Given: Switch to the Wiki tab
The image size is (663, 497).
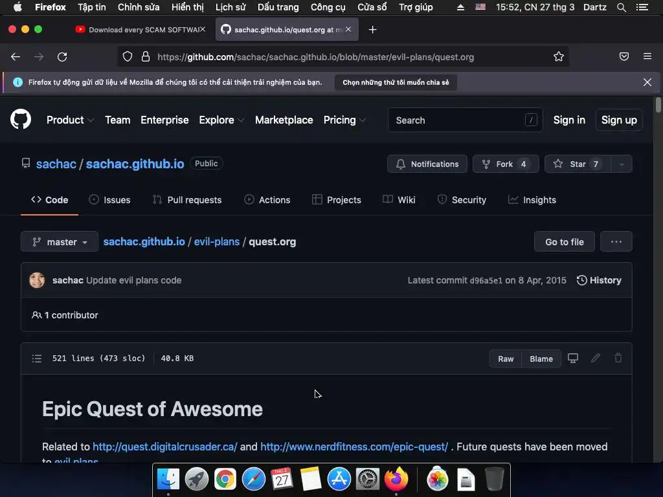Looking at the screenshot, I should tap(399, 200).
